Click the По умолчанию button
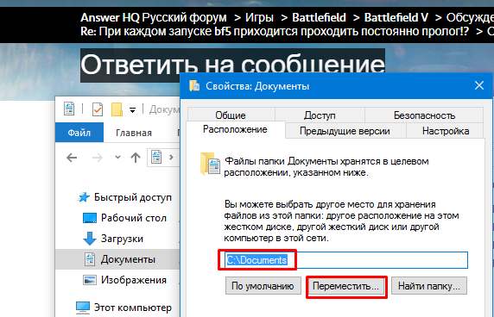 (x=263, y=286)
